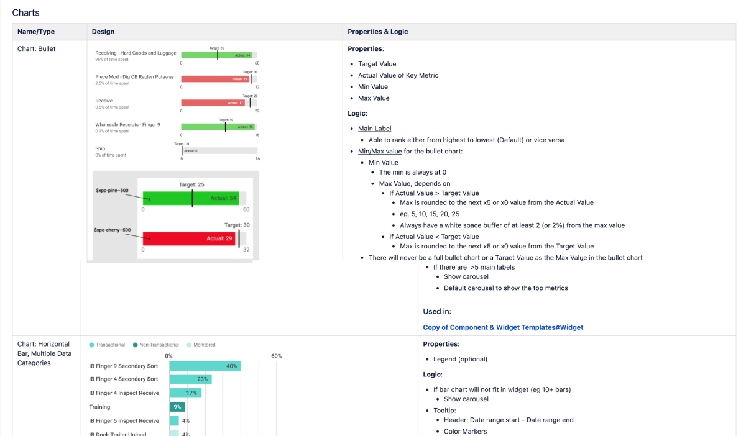Select the Name/Type column header
This screenshot has height=436, width=746.
[36, 32]
